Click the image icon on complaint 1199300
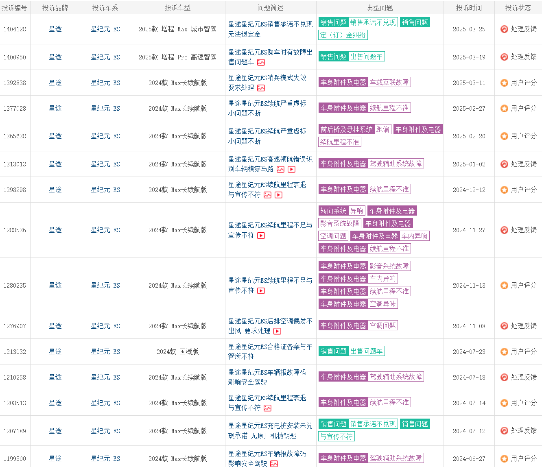Screen dimensions: 542x467 [x=273, y=463]
